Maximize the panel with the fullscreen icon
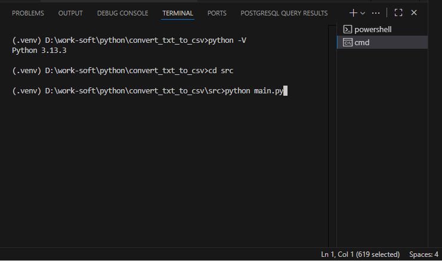Screen dimensions: 442x261 (x=398, y=12)
